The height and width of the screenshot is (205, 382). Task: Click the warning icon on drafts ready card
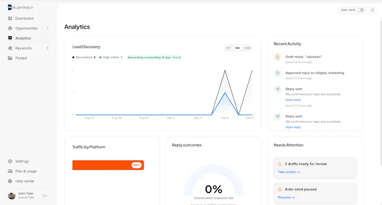coord(280,164)
